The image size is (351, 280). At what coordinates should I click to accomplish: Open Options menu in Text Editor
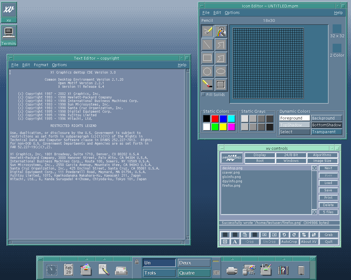59,65
